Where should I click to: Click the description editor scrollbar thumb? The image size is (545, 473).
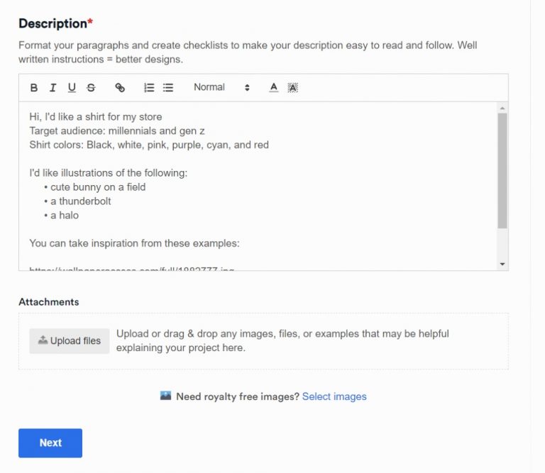click(502, 170)
